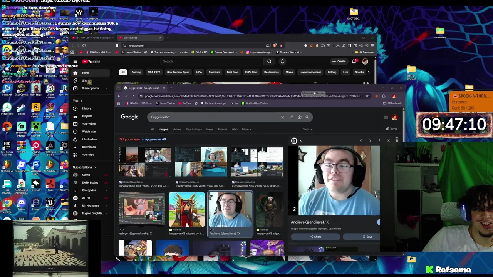Open Google Lens search by image icon
Image resolution: width=493 pixels, height=277 pixels.
pyautogui.click(x=299, y=117)
